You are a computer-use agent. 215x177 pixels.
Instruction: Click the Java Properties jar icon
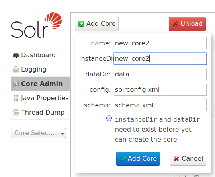coord(16,98)
